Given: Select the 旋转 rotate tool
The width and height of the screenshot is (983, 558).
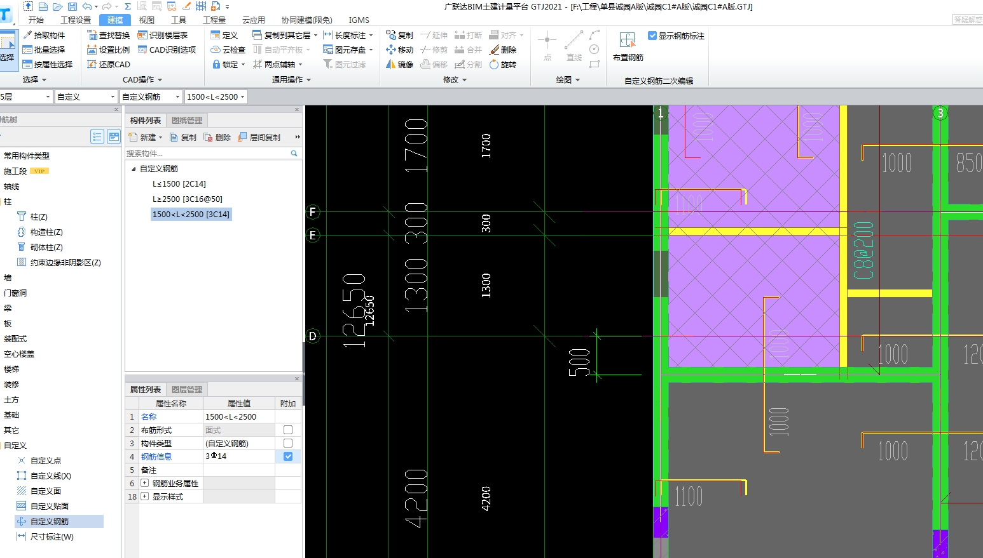Looking at the screenshot, I should click(503, 64).
